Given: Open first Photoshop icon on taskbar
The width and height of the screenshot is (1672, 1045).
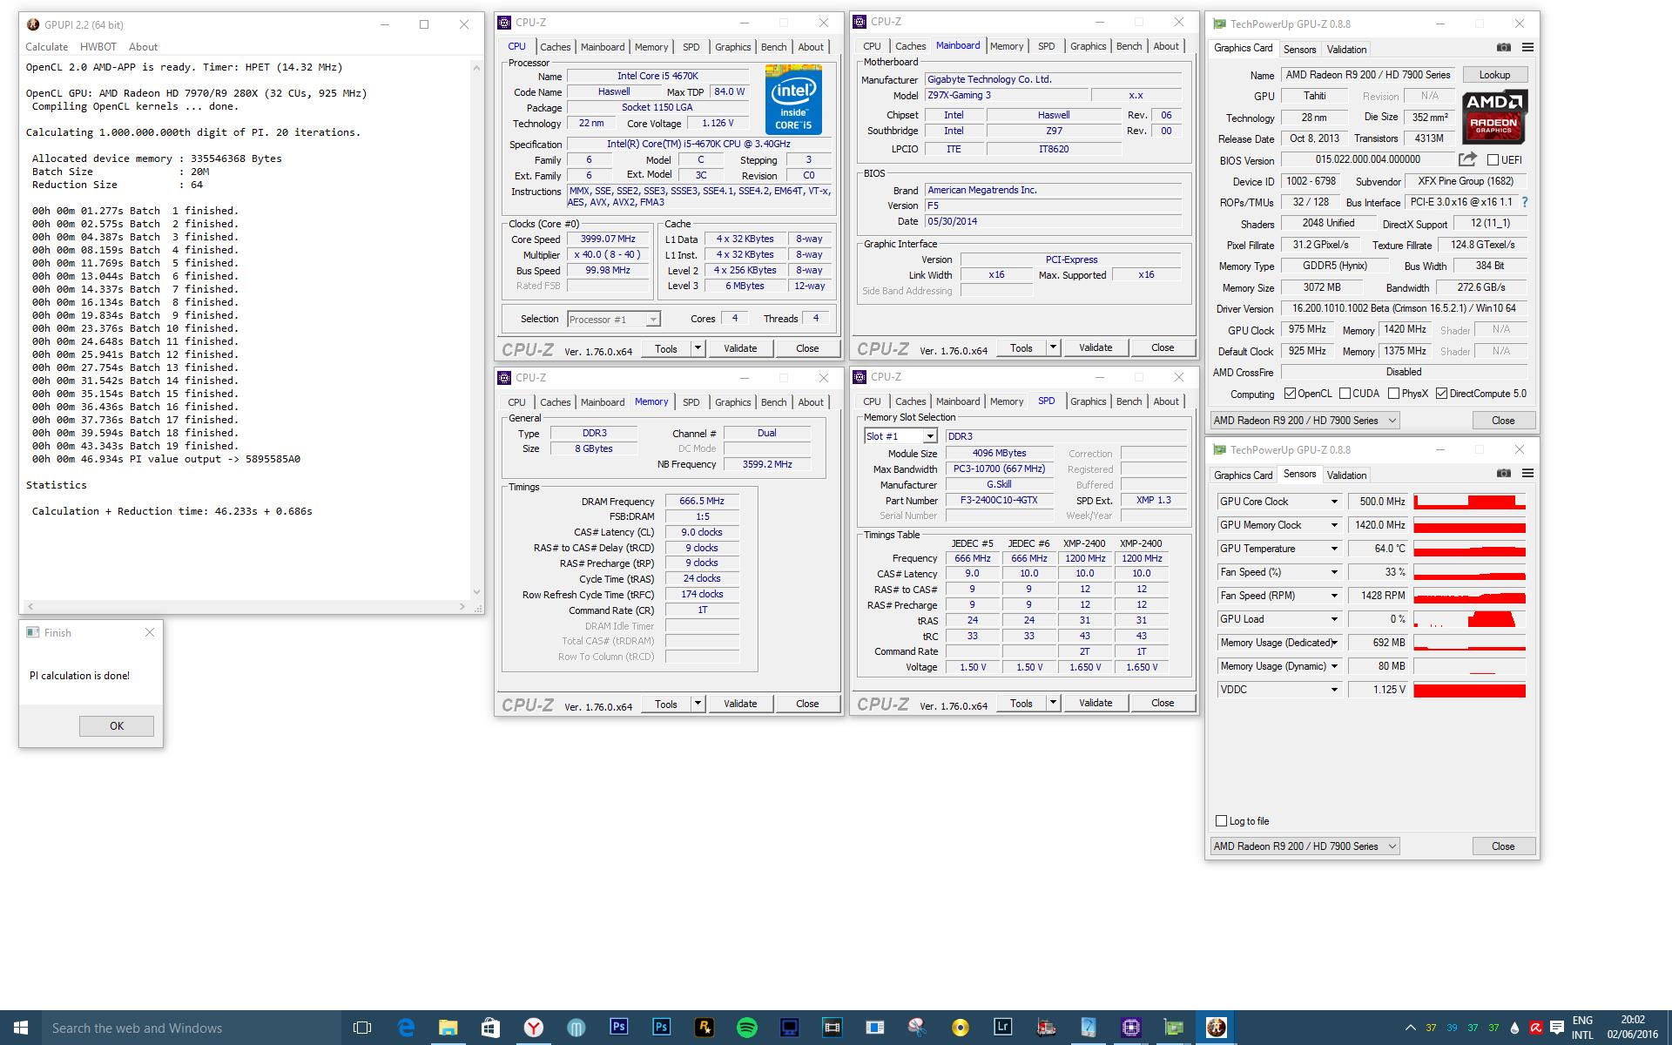Looking at the screenshot, I should click(x=618, y=1028).
